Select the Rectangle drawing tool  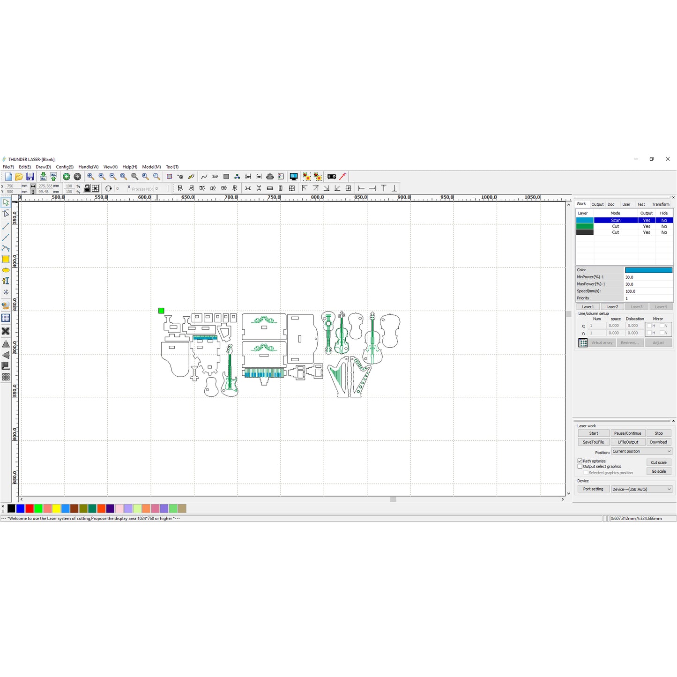point(6,259)
